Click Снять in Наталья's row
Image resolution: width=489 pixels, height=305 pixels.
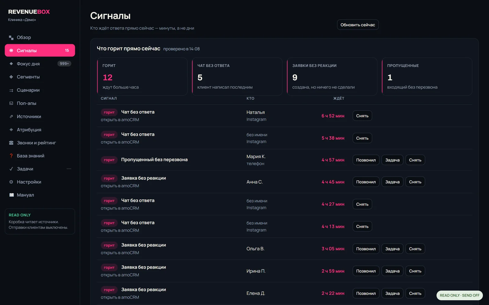(x=362, y=116)
